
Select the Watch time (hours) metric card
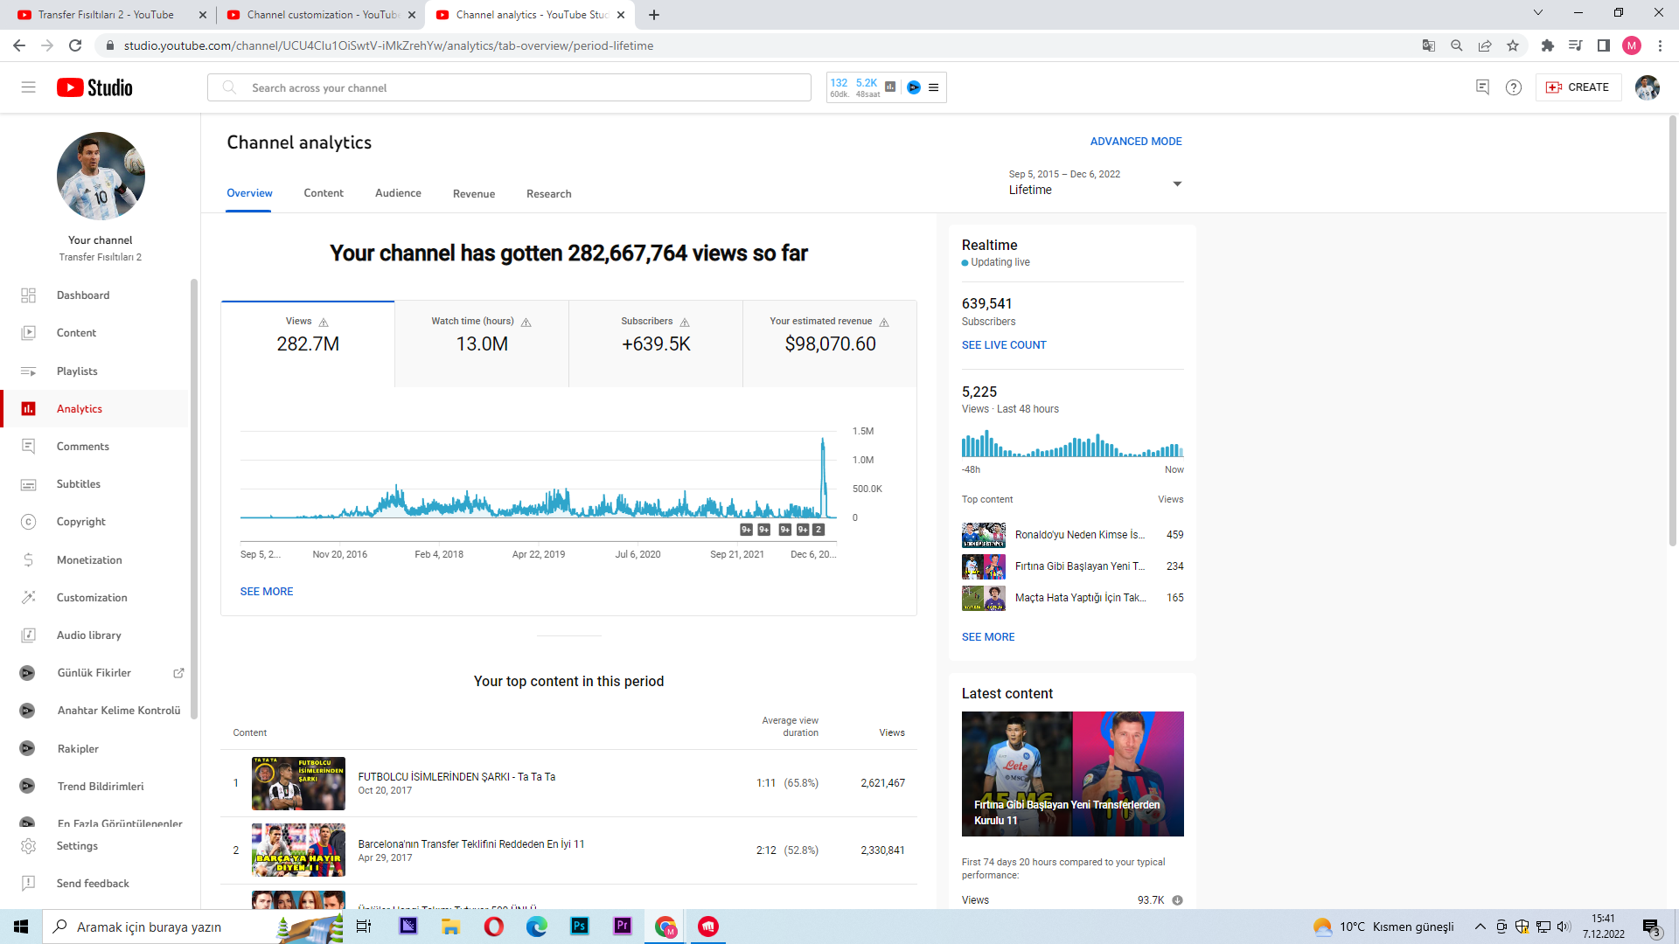coord(482,344)
